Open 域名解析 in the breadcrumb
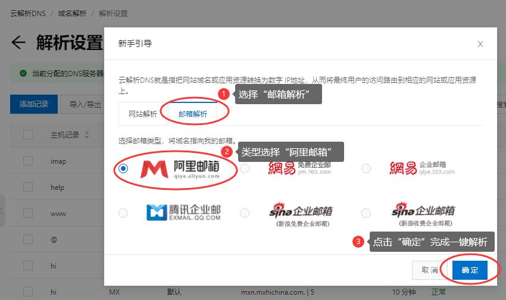Image resolution: width=506 pixels, height=300 pixels. click(72, 14)
